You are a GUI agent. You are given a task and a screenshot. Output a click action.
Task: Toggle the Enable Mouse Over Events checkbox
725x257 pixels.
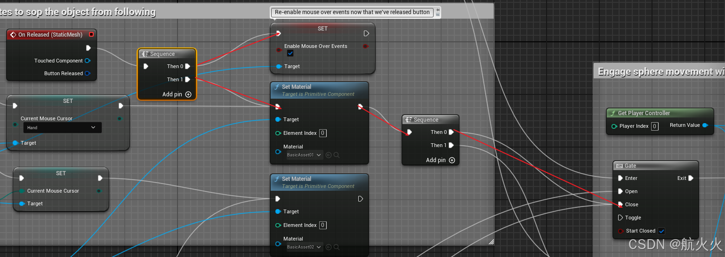pos(290,54)
